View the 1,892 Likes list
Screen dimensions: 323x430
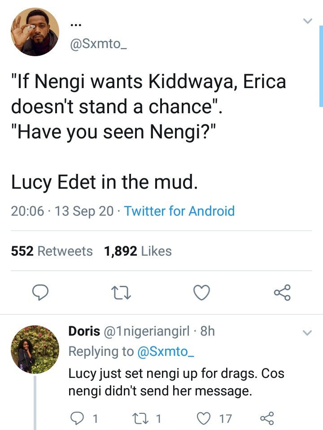pyautogui.click(x=138, y=251)
